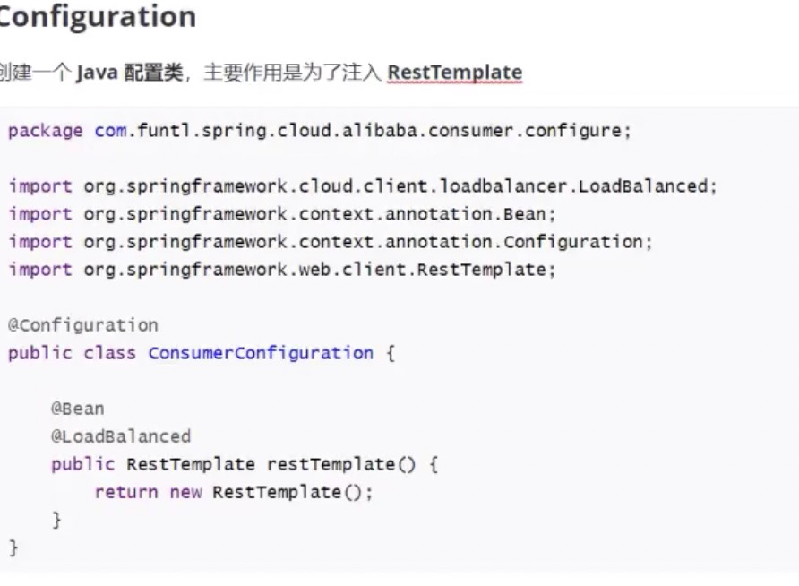
Task: Click the ConsumerConfiguration class name
Action: tap(261, 353)
